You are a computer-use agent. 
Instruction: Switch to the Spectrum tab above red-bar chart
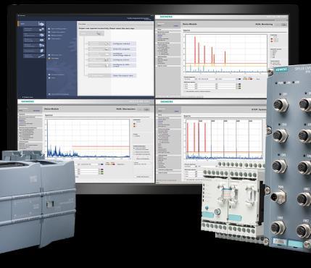pos(187,30)
